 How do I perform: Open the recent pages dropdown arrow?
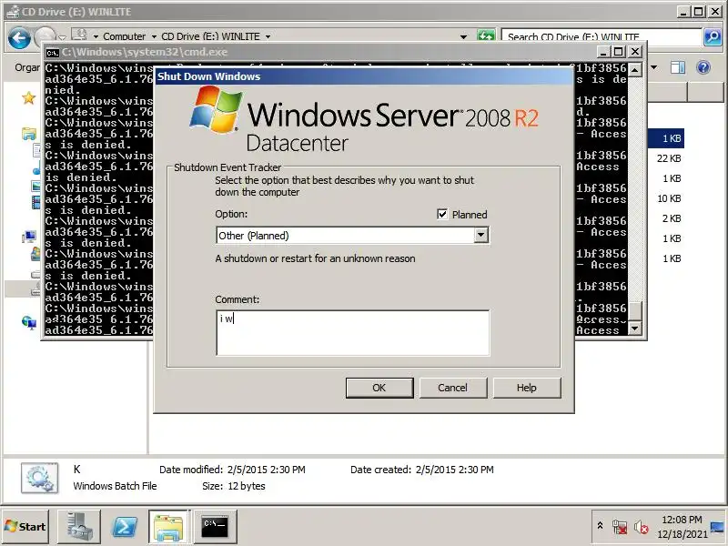point(62,38)
